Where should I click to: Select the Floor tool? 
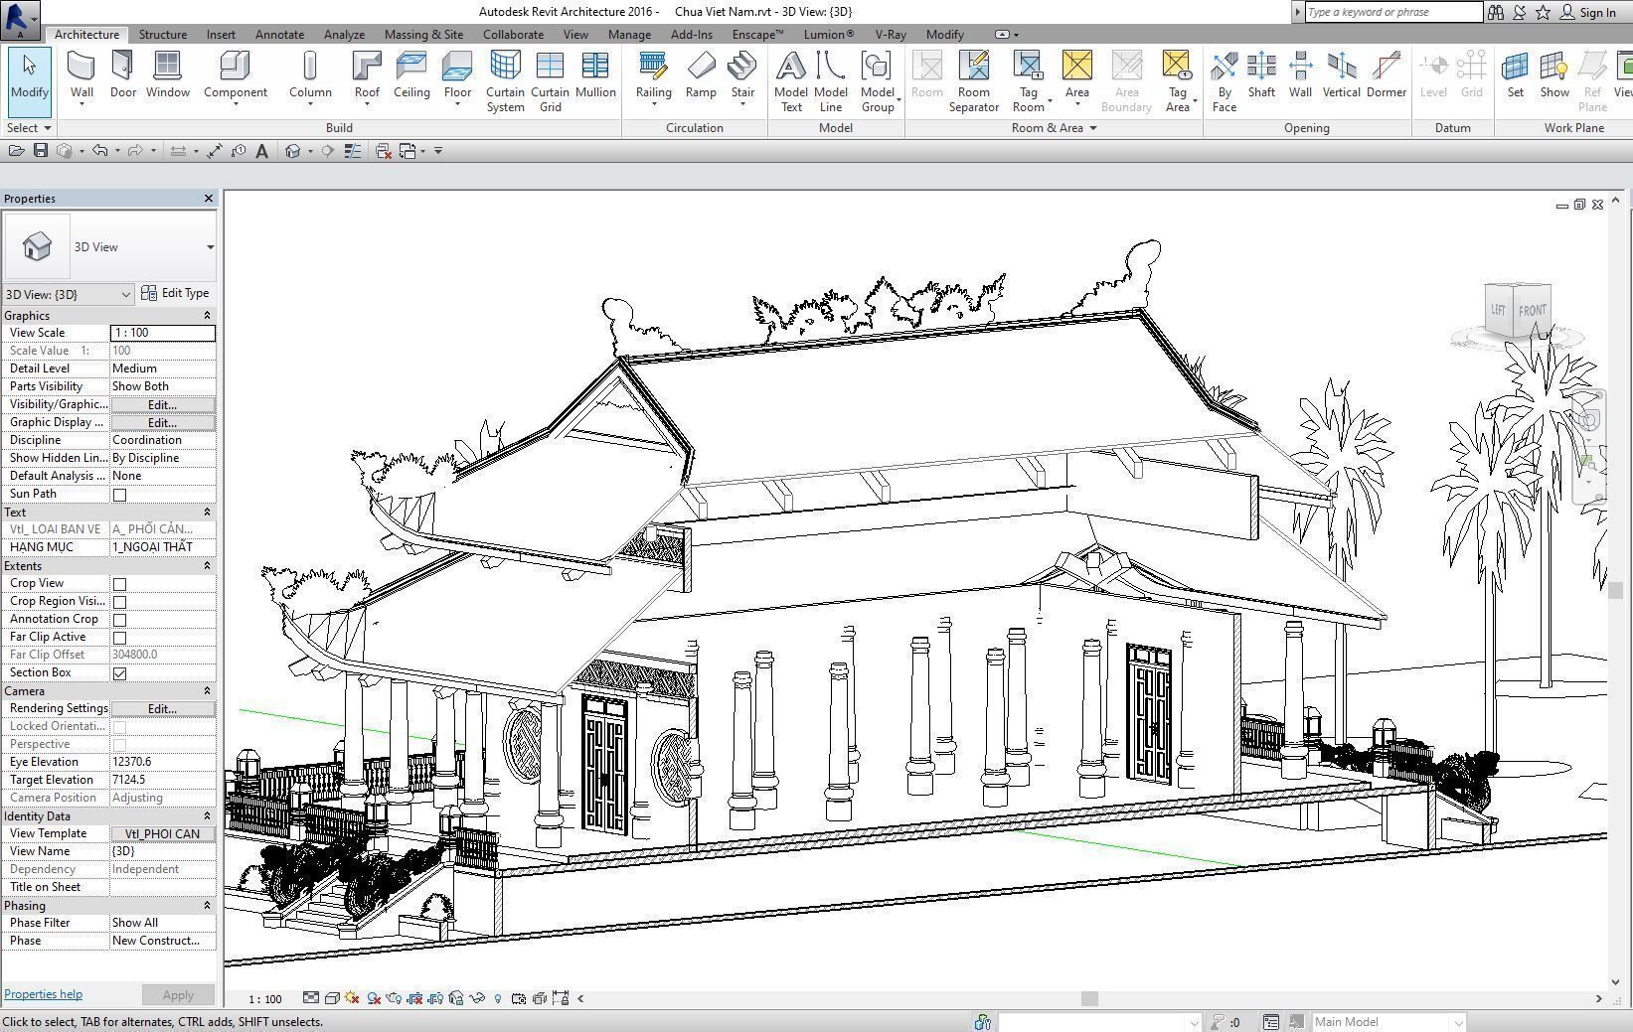(457, 76)
